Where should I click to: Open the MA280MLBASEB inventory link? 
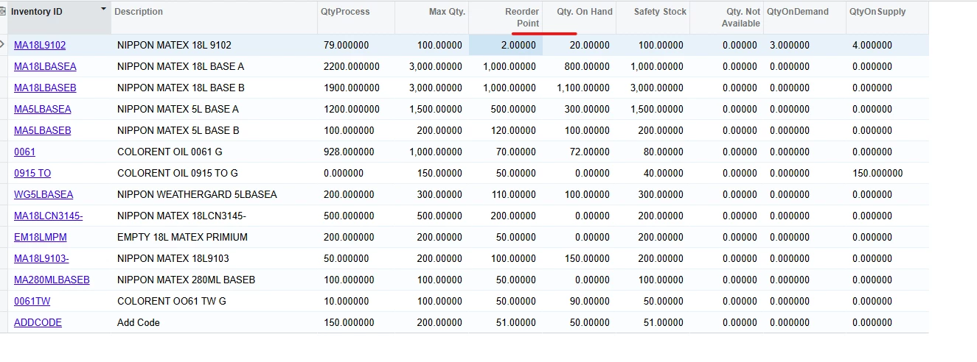(52, 280)
